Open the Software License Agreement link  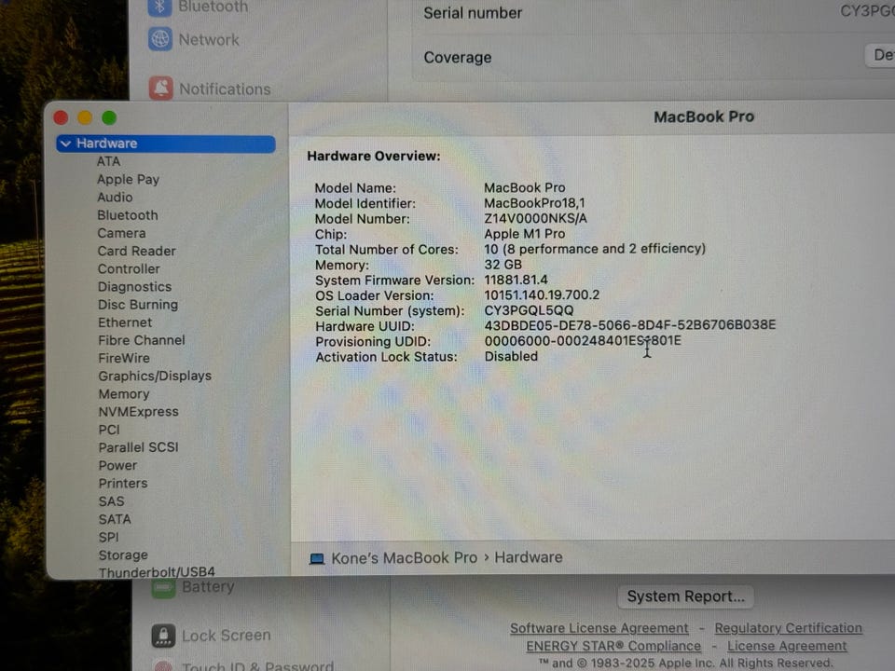[599, 628]
